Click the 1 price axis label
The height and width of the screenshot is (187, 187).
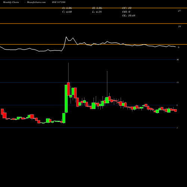click(177, 128)
